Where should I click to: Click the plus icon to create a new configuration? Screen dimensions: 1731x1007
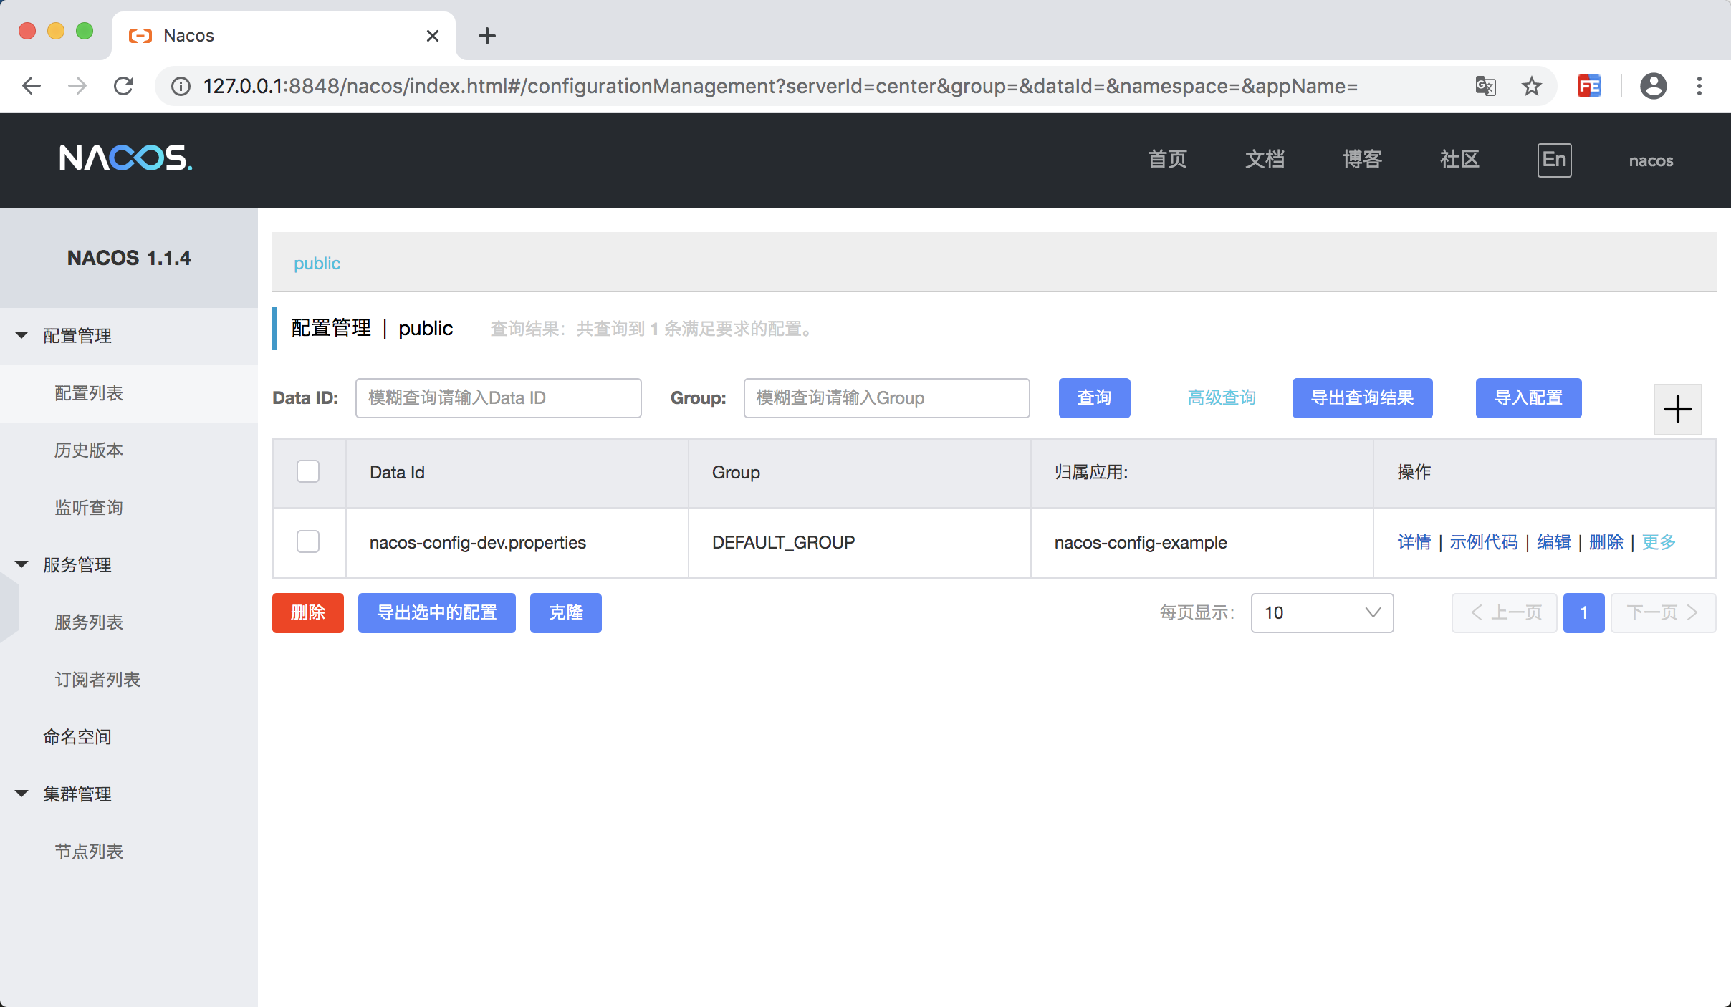[1677, 409]
